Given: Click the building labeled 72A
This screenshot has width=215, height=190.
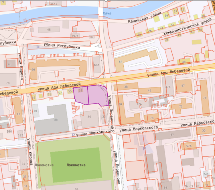Looking at the screenshot, I should point(139,104).
